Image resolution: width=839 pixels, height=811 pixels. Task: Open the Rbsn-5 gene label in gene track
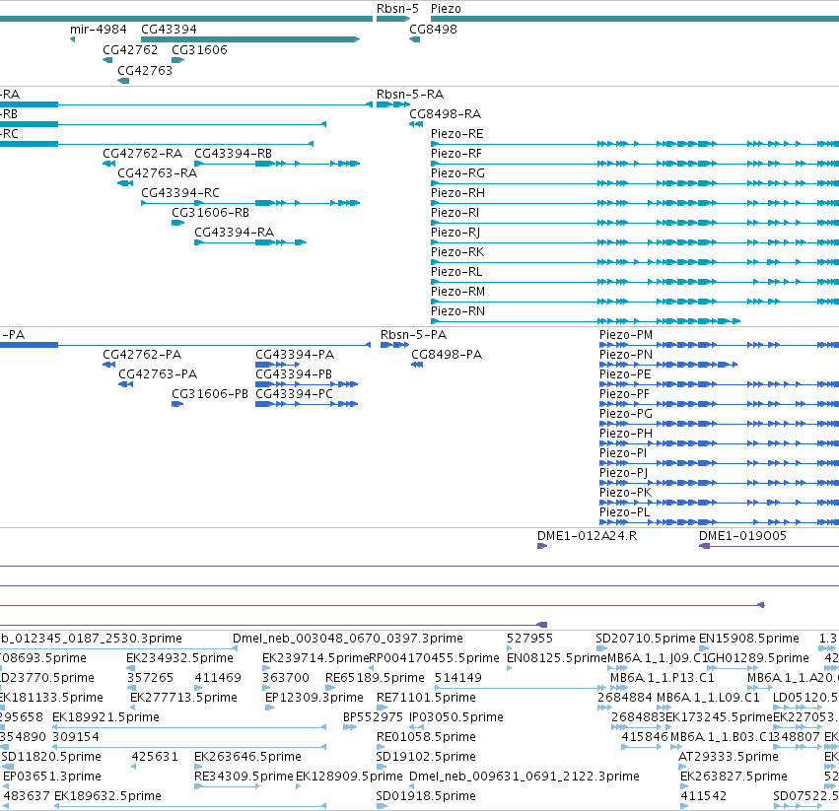[397, 9]
